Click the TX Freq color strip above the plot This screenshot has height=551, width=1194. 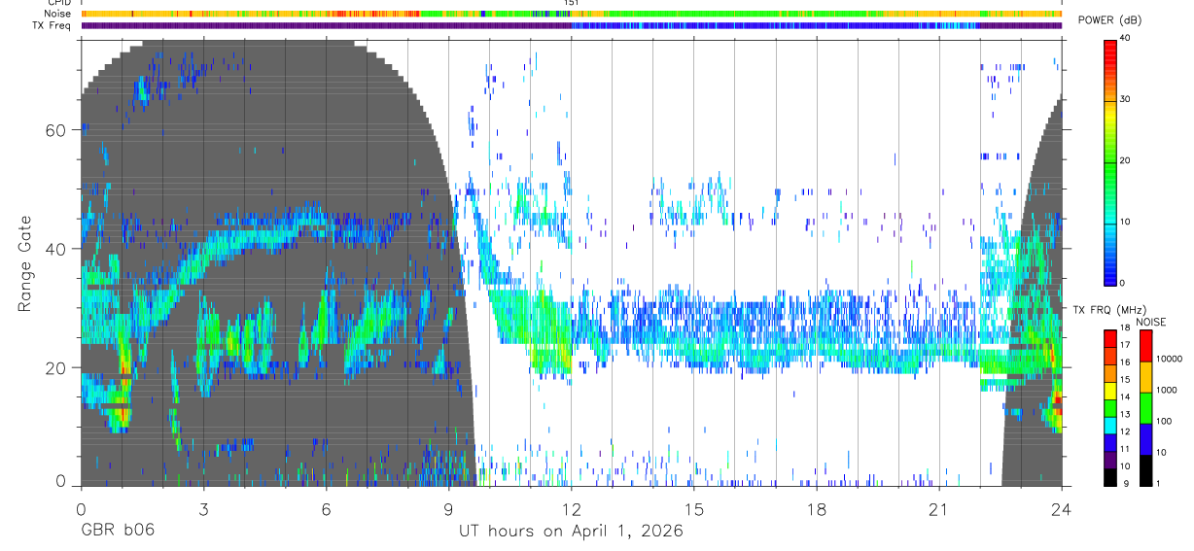[x=571, y=25]
